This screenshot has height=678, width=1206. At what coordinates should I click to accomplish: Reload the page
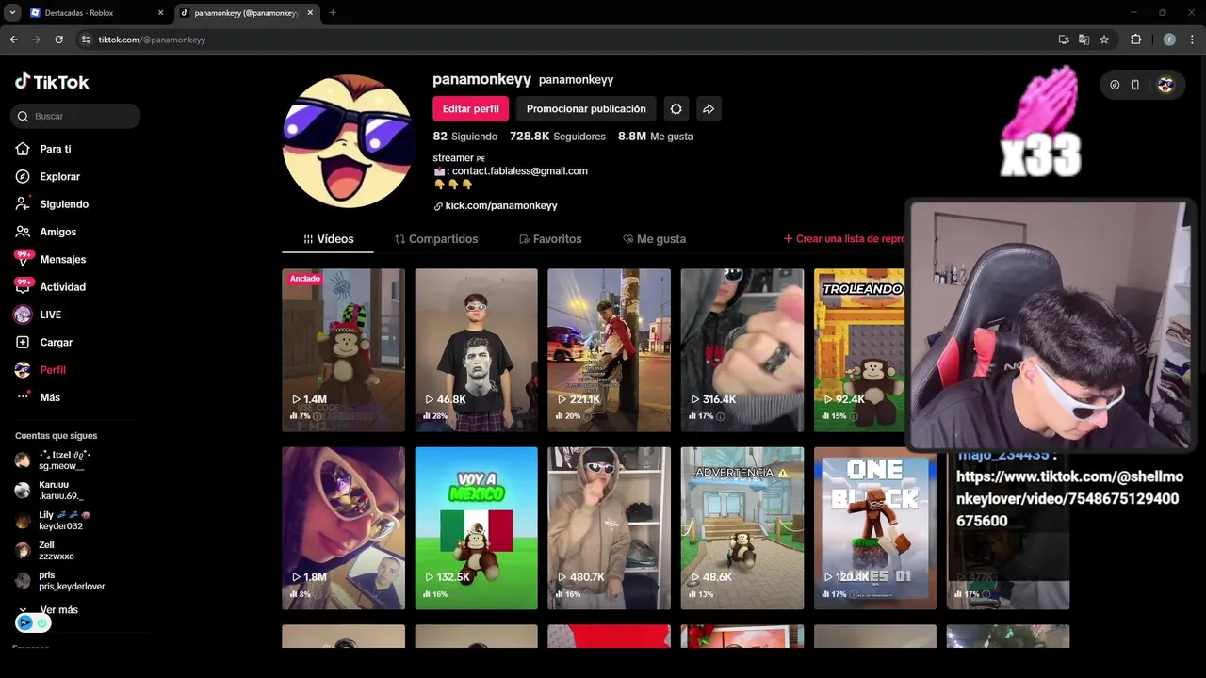click(x=58, y=40)
